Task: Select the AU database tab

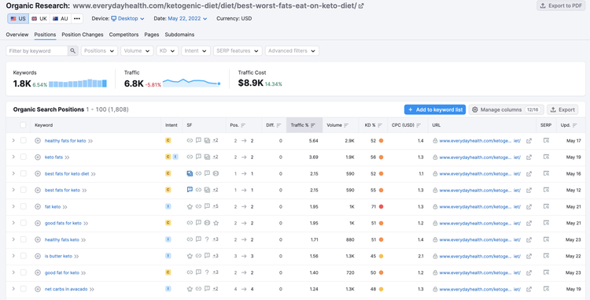Action: (61, 18)
